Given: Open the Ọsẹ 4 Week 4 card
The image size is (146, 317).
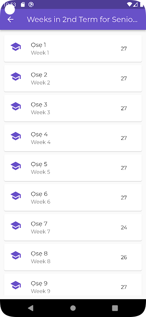Looking at the screenshot, I should coord(73,138).
